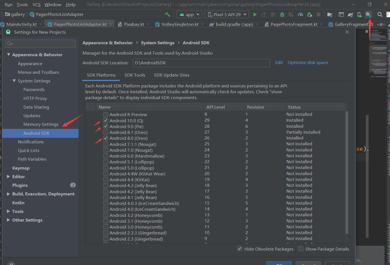Open the VCS menu
This screenshot has width=390, height=265.
point(36,4)
